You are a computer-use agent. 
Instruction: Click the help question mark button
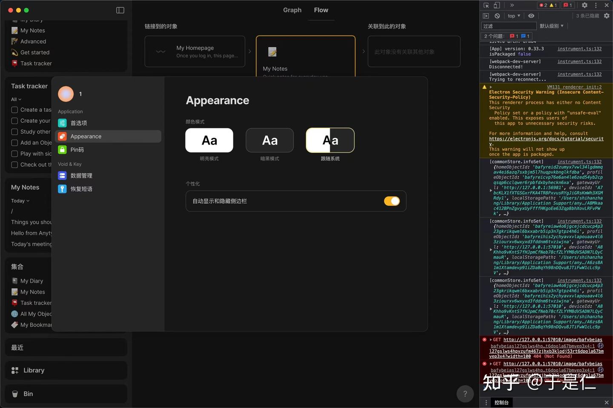pos(465,394)
